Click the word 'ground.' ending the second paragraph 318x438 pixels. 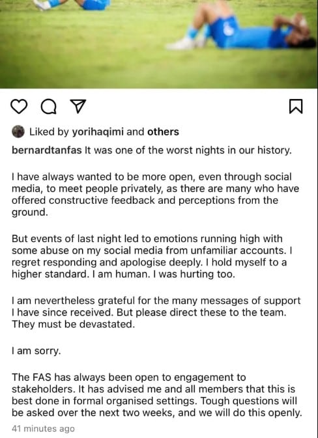point(30,212)
